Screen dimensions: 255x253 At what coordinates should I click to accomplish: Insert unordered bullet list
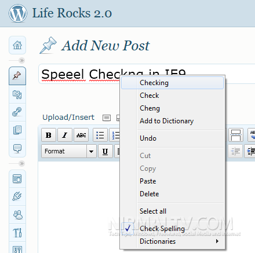(x=100, y=135)
